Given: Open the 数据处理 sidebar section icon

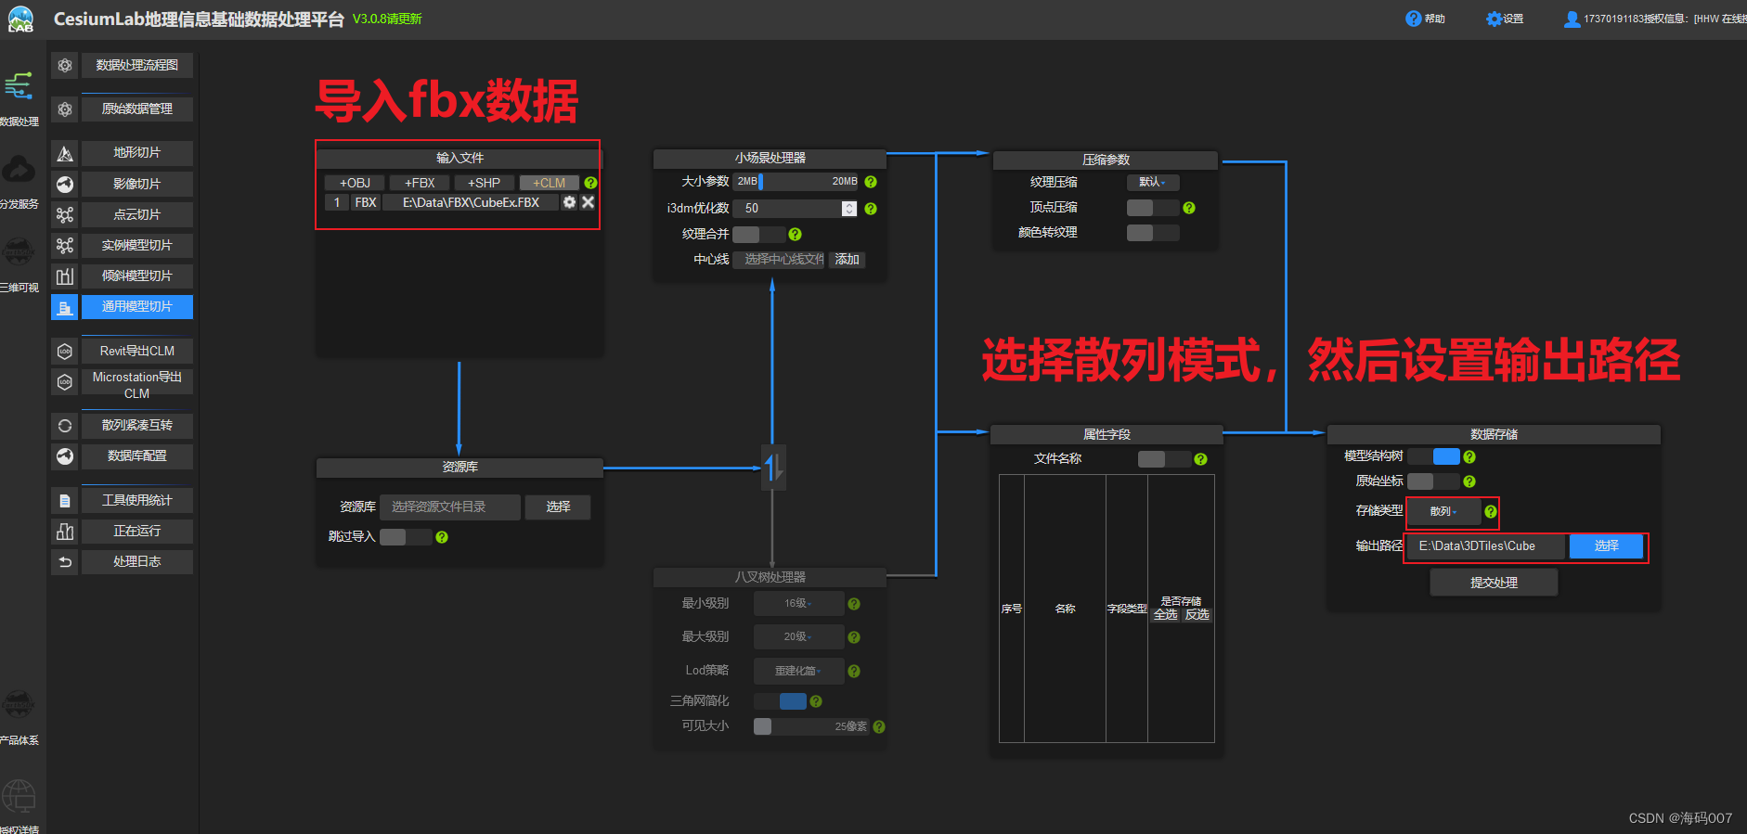Looking at the screenshot, I should [19, 86].
